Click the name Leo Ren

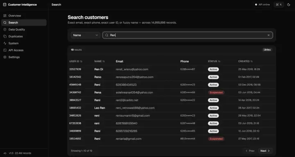[100, 108]
